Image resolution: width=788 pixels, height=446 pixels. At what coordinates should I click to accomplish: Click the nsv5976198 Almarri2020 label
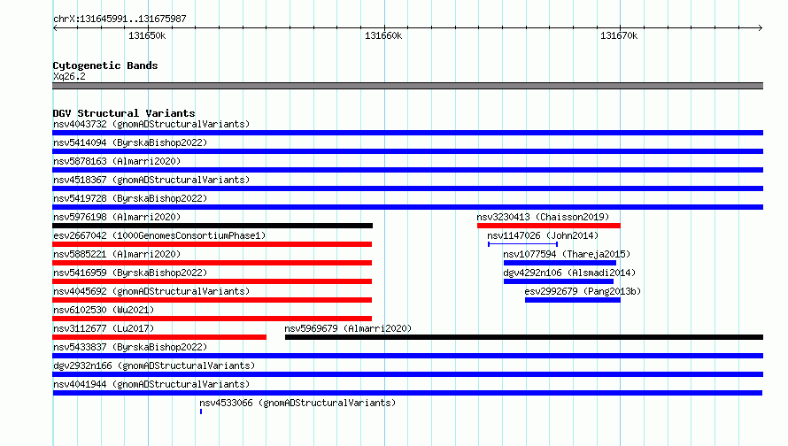point(117,217)
